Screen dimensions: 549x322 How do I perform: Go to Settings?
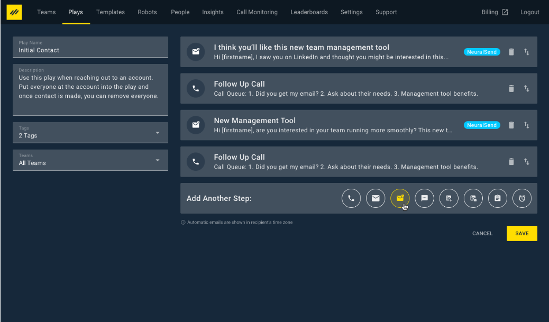(352, 12)
